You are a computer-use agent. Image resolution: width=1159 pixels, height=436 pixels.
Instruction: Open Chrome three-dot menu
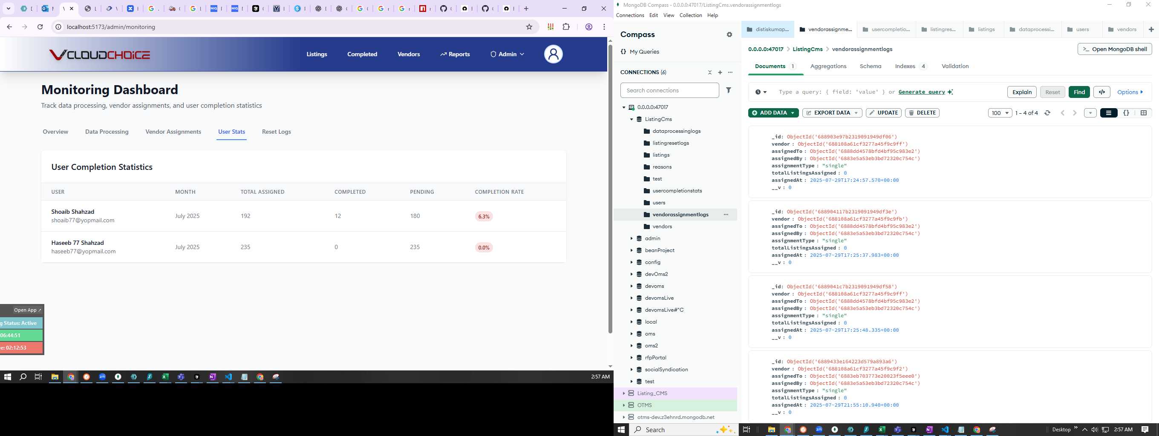tap(604, 27)
